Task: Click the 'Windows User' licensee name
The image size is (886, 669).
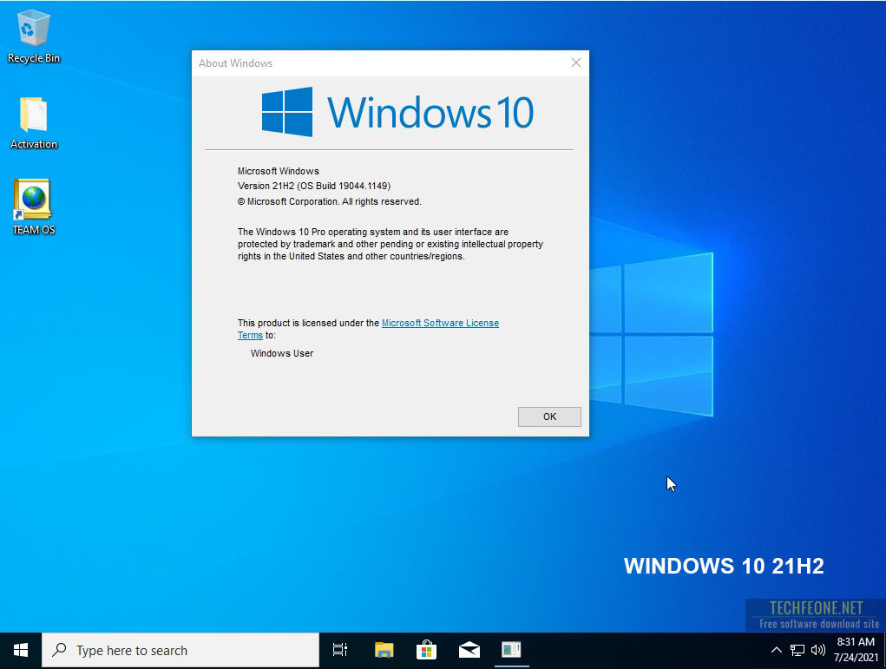Action: 282,353
